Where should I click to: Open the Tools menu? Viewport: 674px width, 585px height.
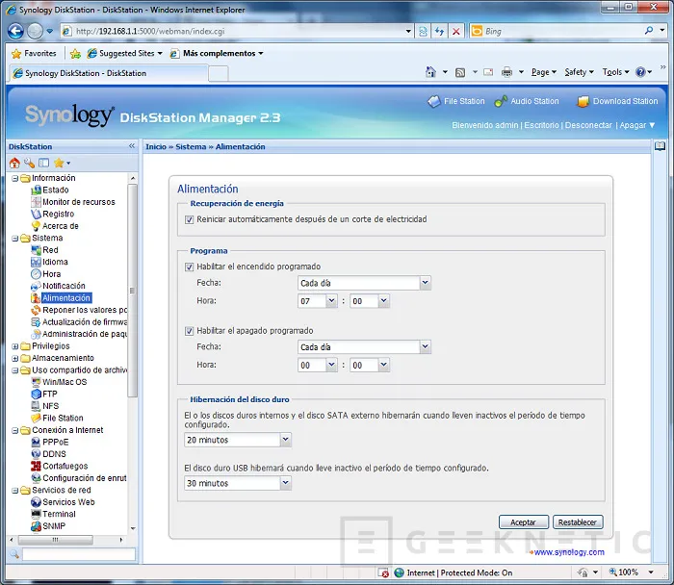point(615,72)
